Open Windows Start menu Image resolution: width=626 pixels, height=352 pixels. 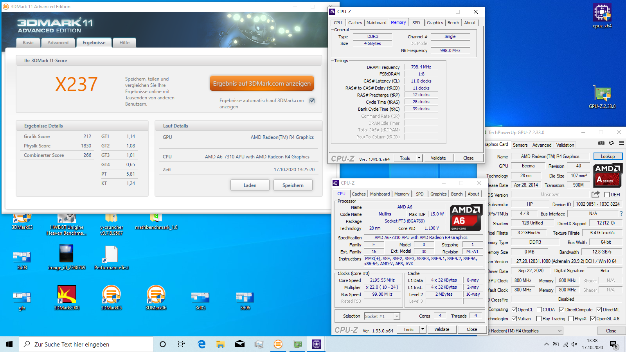[9, 344]
